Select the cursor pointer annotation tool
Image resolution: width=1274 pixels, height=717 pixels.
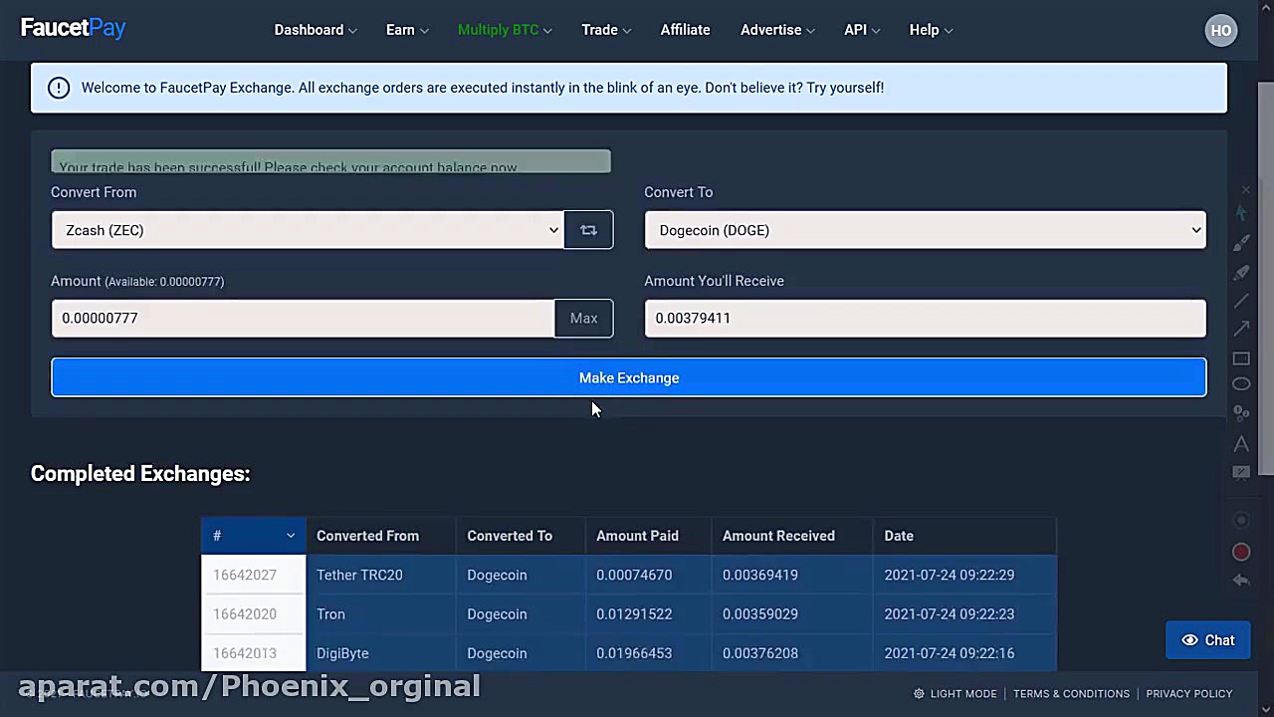point(1241,213)
